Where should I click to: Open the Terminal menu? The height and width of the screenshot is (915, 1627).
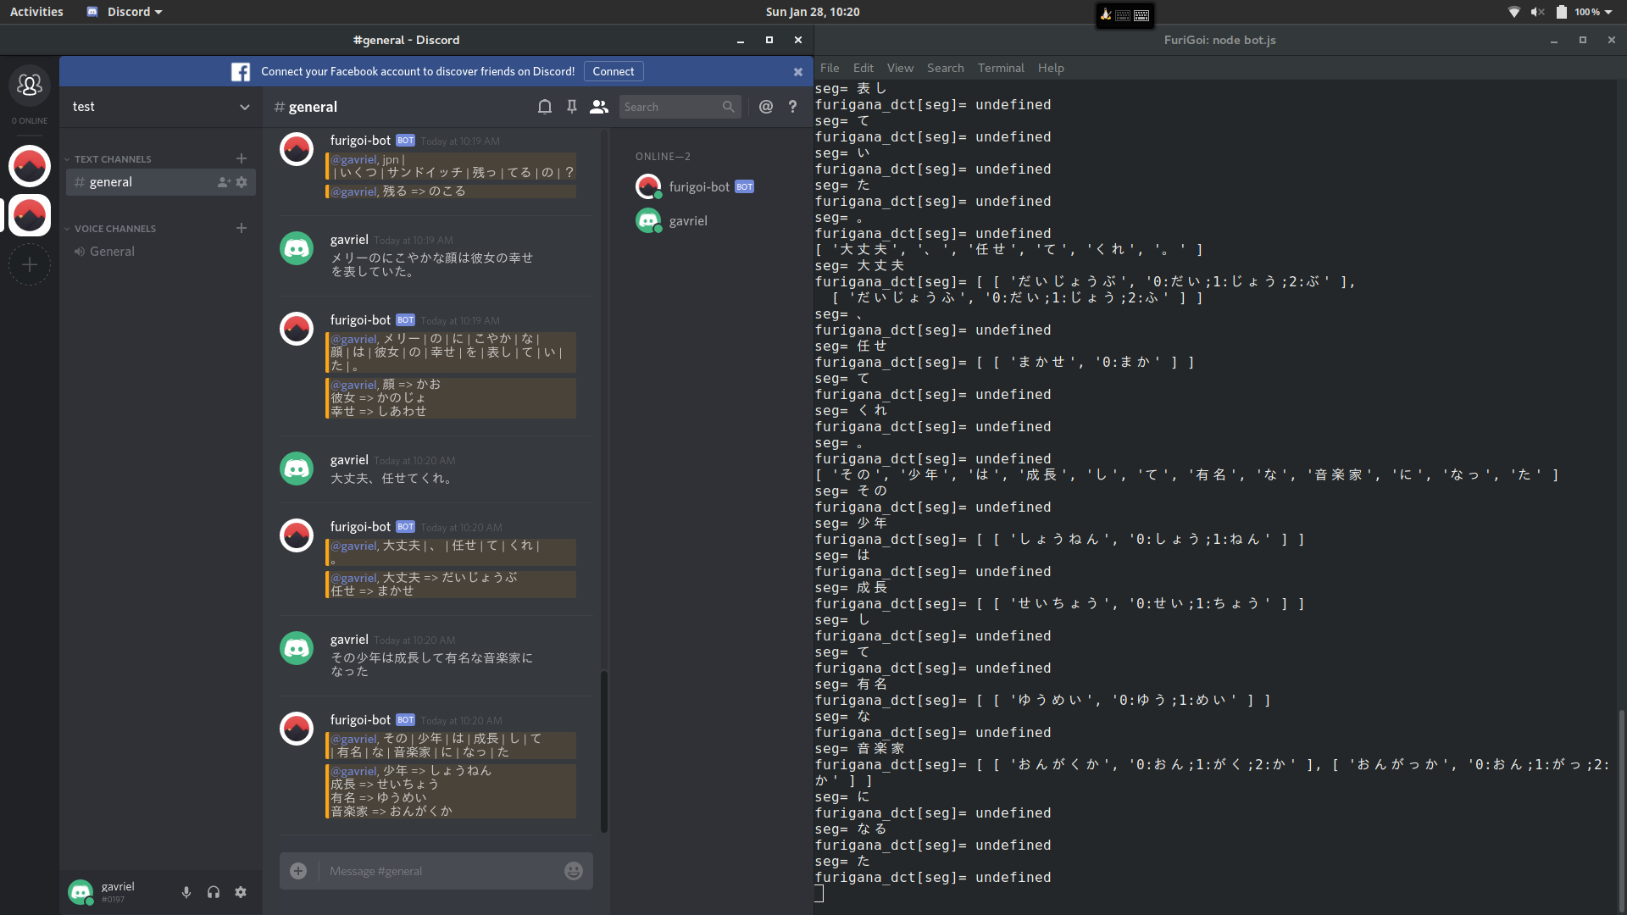(x=1001, y=68)
